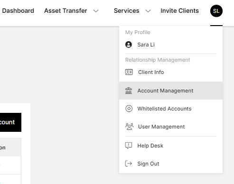Select Account Management from profile menu
Screen dimensions: 234x184
tap(171, 91)
